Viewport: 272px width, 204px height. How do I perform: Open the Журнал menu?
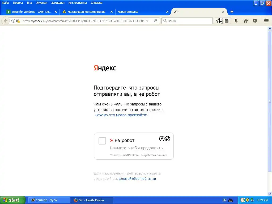pyautogui.click(x=42, y=3)
